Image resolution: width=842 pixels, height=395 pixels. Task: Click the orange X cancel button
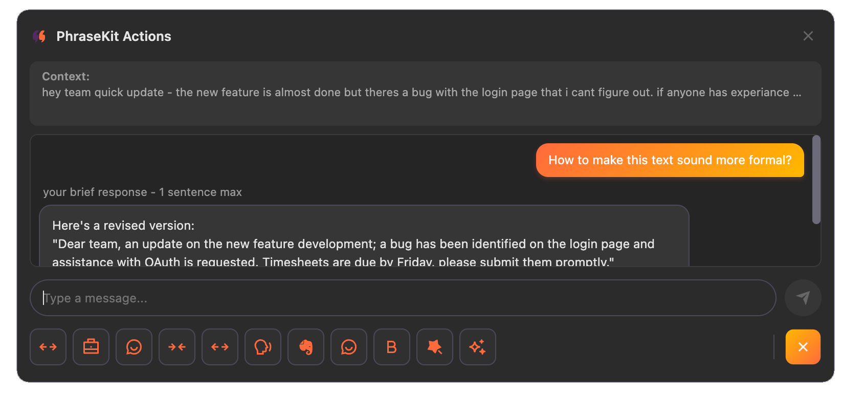click(x=803, y=347)
